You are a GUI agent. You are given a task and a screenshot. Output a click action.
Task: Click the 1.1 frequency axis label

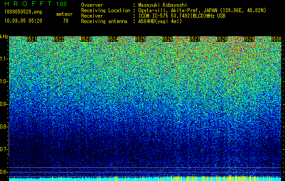click(4, 59)
